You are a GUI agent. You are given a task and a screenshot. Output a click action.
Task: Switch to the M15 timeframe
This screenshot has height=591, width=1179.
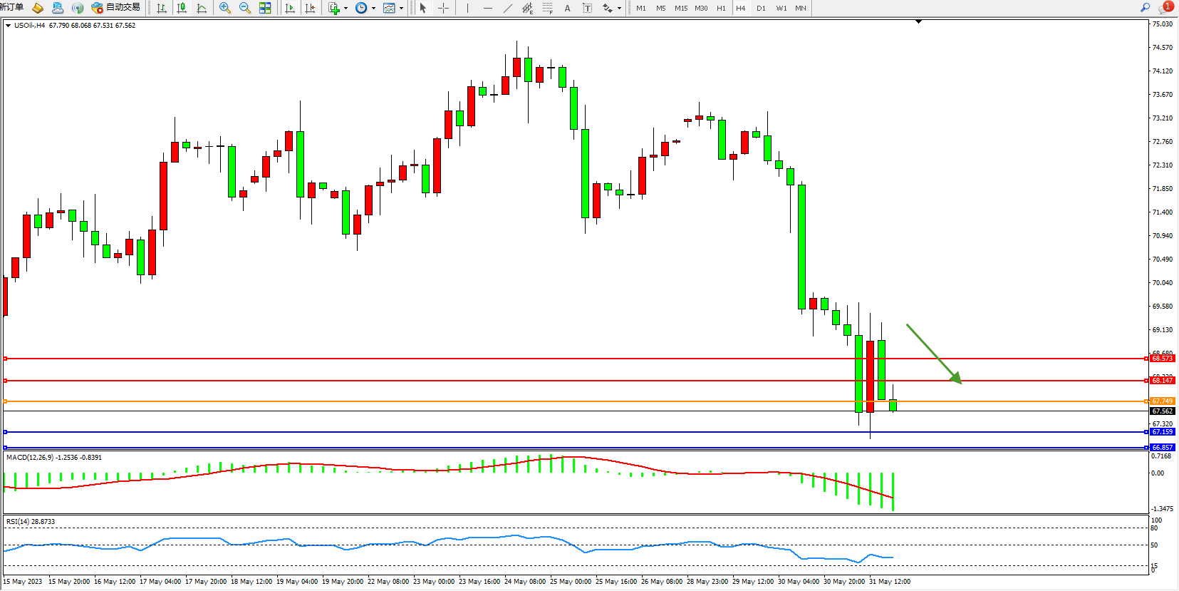pos(681,8)
